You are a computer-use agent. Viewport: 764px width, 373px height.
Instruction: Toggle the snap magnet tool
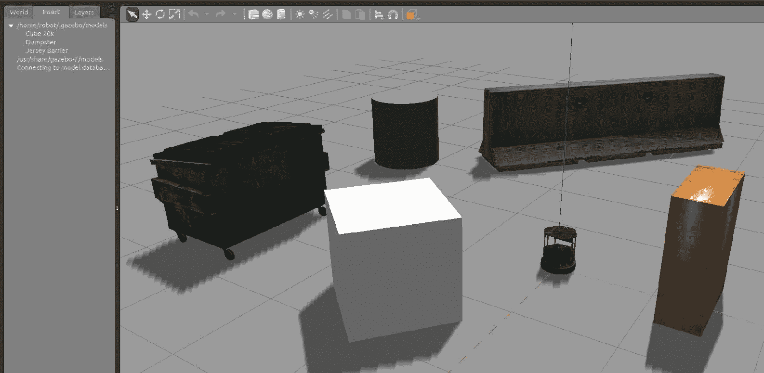click(393, 14)
